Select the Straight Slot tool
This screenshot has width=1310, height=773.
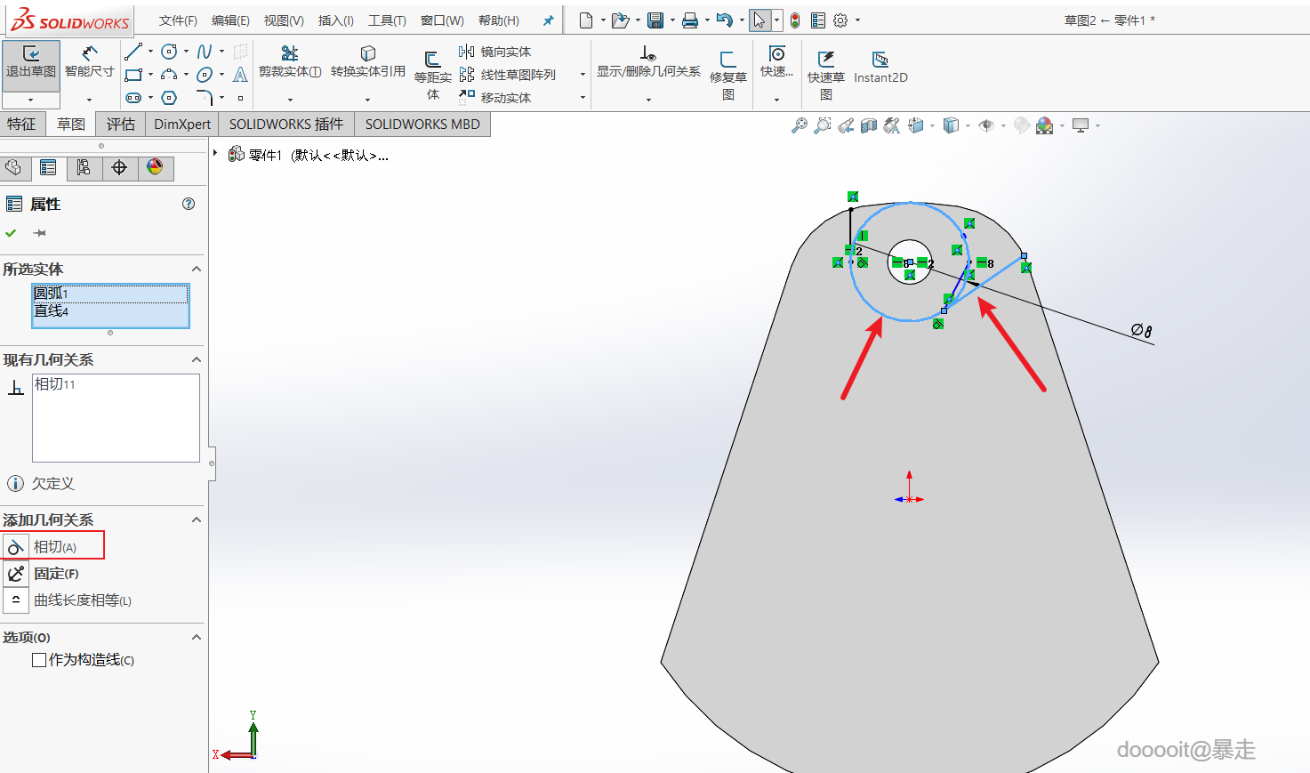coord(133,98)
